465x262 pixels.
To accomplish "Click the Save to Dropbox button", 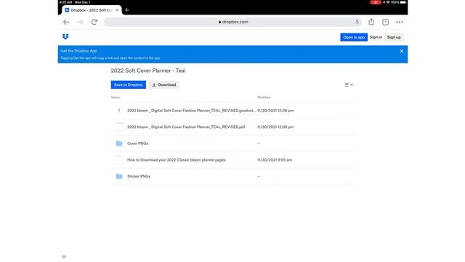I will click(x=129, y=84).
